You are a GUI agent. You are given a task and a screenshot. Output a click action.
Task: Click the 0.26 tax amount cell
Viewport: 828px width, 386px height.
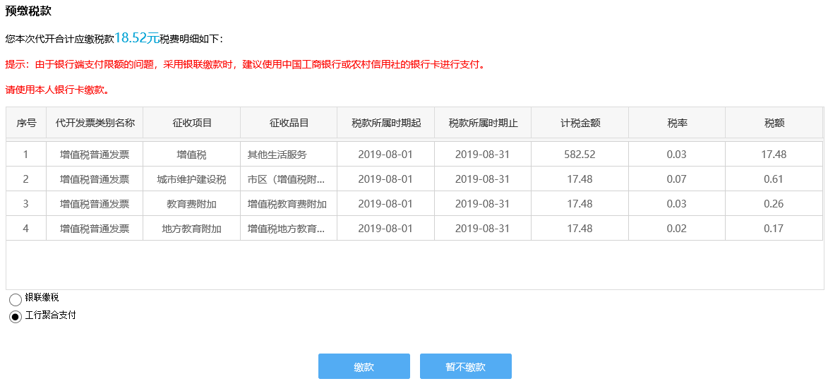pyautogui.click(x=774, y=204)
